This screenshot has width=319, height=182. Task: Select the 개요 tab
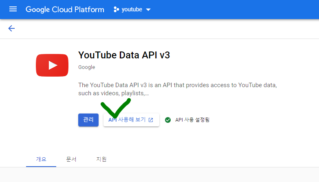41,159
